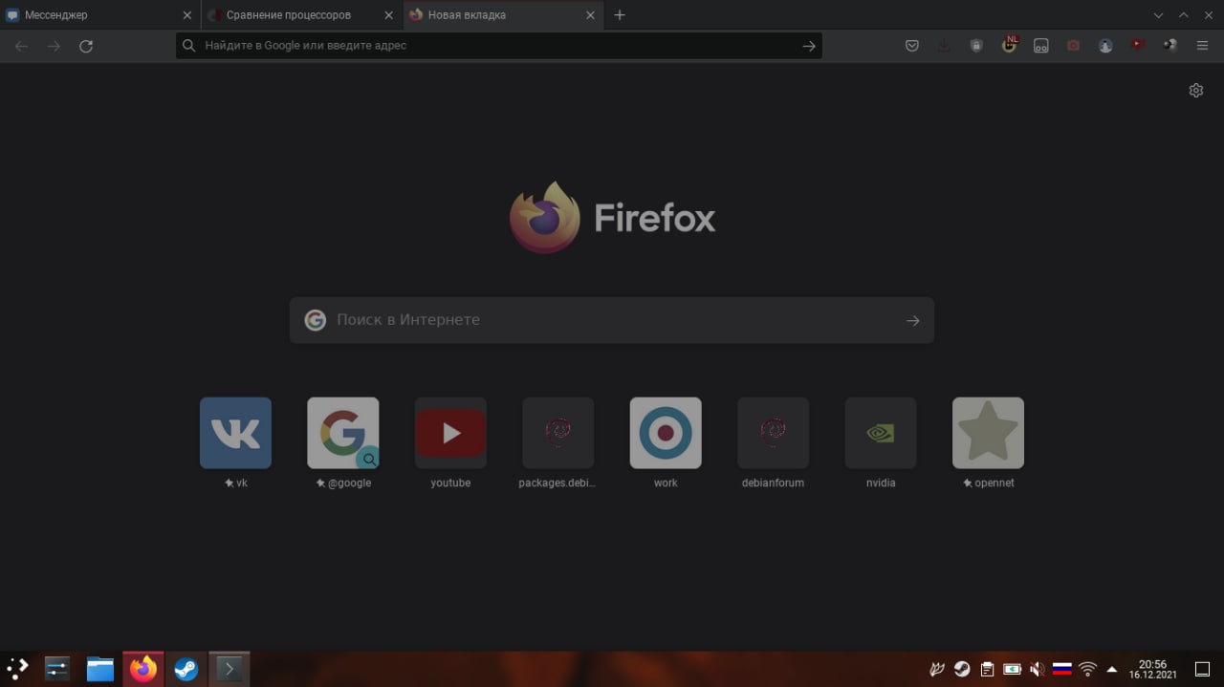Open Steam from the taskbar
This screenshot has width=1224, height=687.
[186, 669]
